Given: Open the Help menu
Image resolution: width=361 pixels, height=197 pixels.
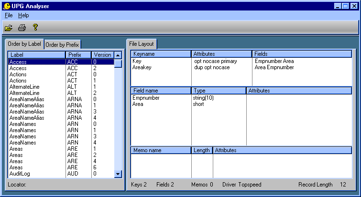Looking at the screenshot, I should coord(23,15).
